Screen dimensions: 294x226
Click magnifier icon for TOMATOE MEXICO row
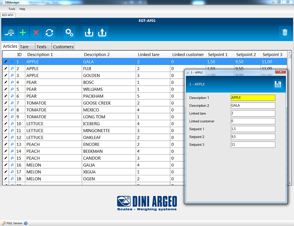[x=12, y=110]
